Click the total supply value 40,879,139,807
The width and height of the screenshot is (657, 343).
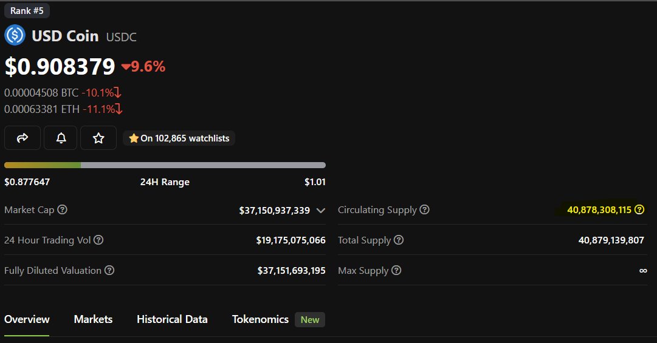click(x=611, y=240)
